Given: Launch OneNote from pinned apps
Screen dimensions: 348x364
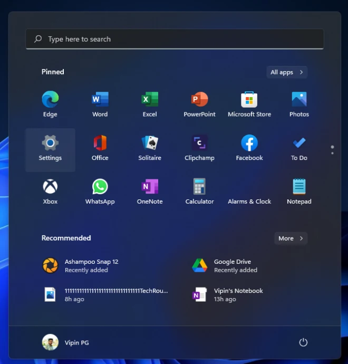Looking at the screenshot, I should pyautogui.click(x=150, y=193).
